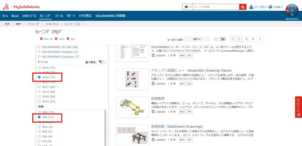Go to previous page arrow «
Viewport: 302px width, 146px height.
(233, 39)
